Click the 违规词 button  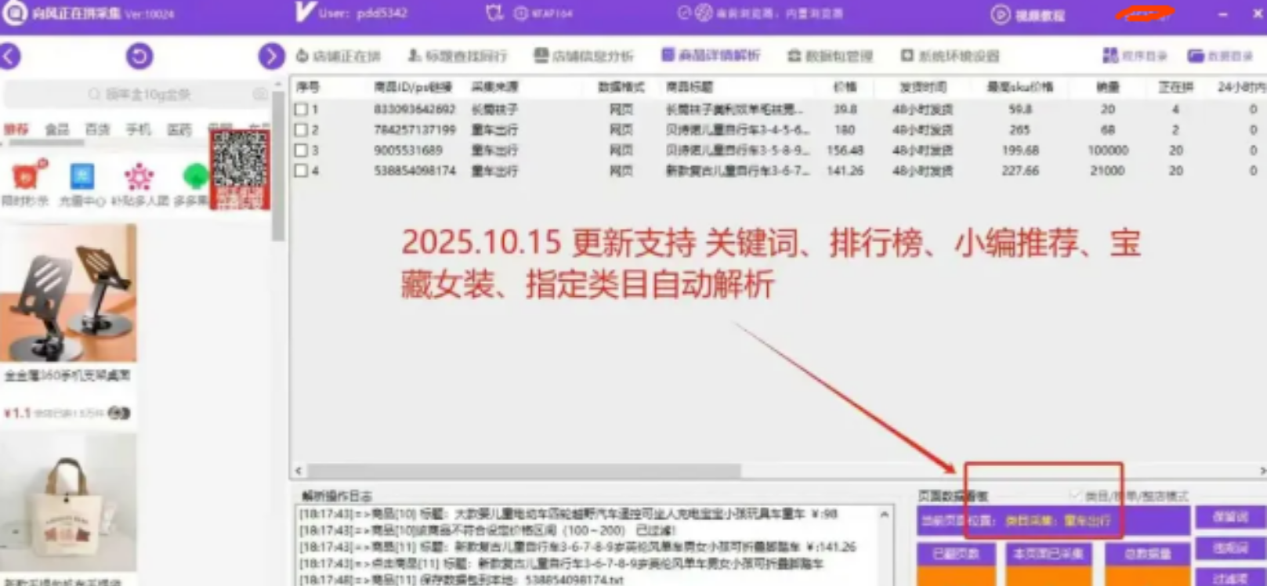click(1229, 548)
